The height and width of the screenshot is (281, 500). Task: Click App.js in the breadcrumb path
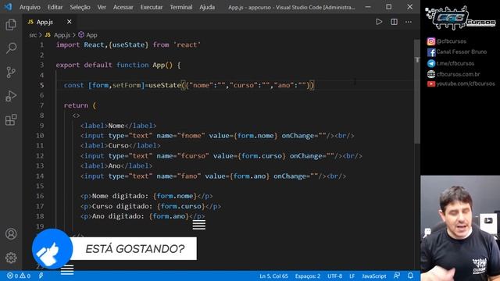[x=62, y=35]
